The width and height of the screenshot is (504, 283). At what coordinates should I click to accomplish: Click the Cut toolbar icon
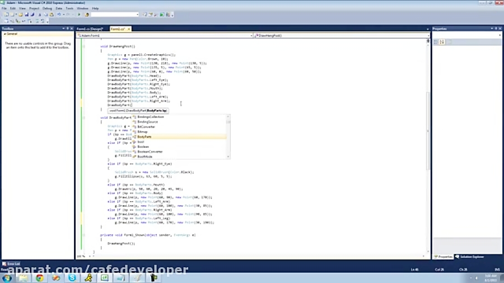pyautogui.click(x=40, y=15)
